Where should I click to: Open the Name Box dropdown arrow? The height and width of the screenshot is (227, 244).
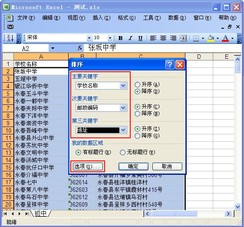pos(53,48)
